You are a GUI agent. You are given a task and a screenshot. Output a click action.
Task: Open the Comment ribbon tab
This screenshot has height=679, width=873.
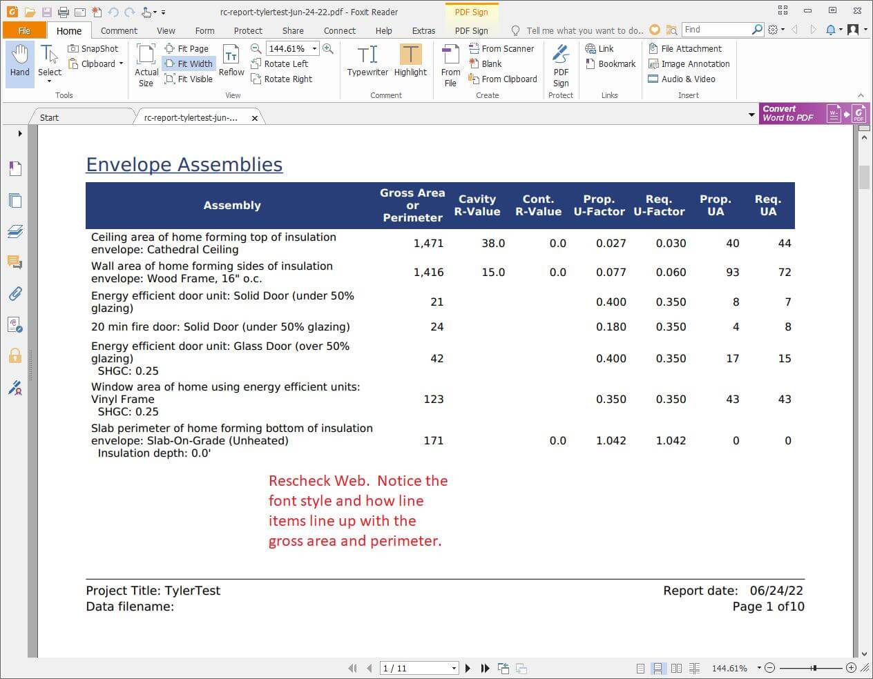coord(119,30)
